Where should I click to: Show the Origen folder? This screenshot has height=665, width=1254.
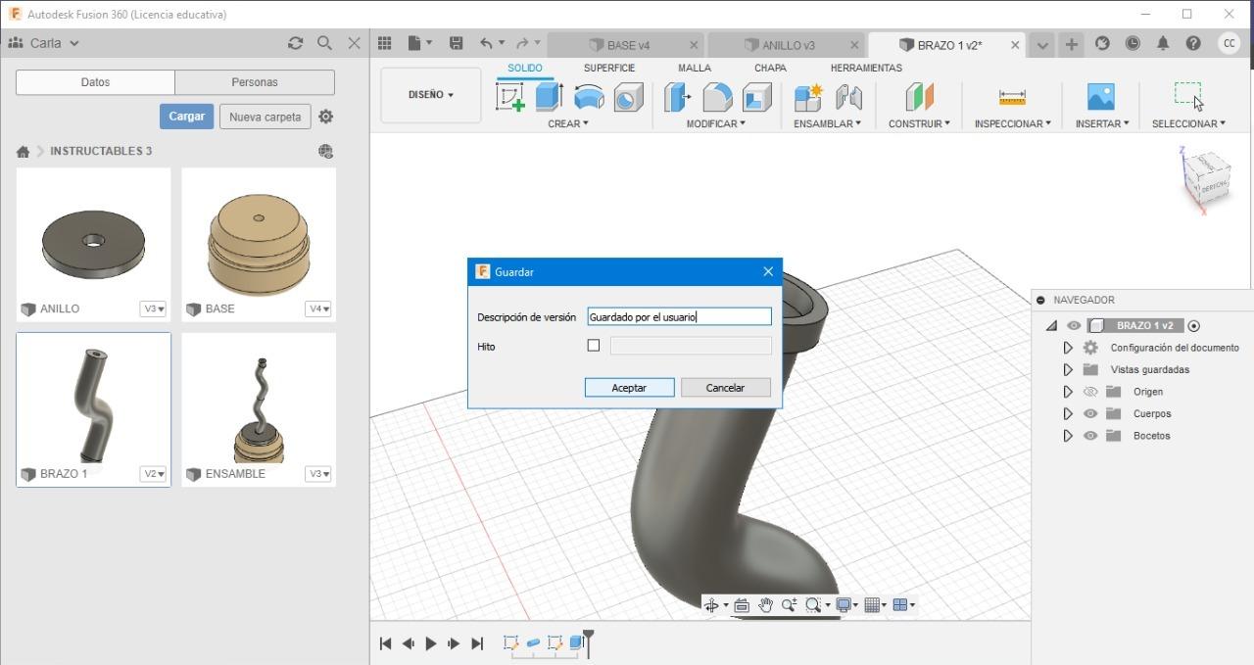coord(1090,392)
